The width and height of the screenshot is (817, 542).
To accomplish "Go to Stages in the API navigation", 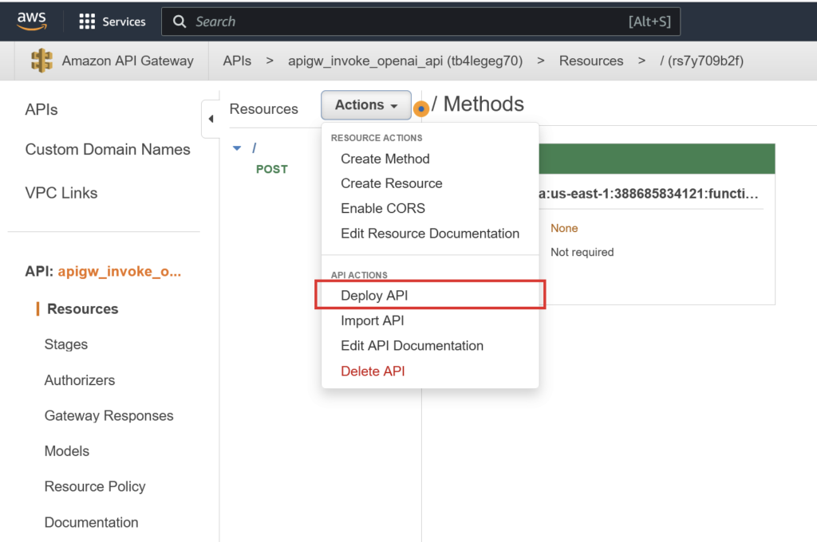I will [65, 344].
